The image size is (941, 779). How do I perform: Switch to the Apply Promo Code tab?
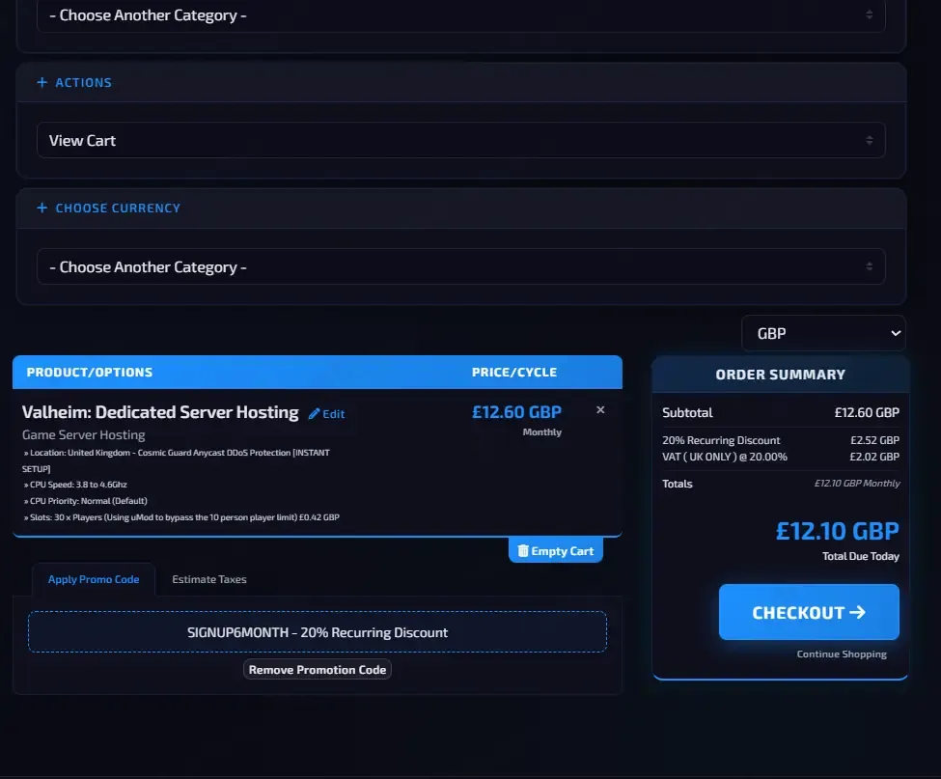tap(94, 579)
